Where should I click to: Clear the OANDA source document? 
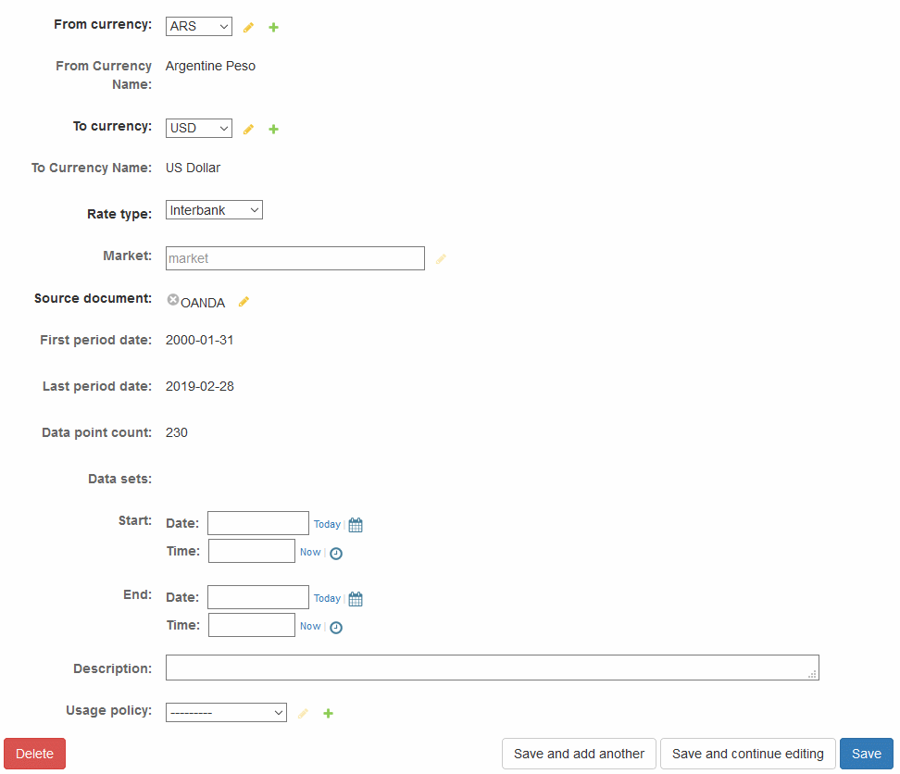(x=173, y=300)
